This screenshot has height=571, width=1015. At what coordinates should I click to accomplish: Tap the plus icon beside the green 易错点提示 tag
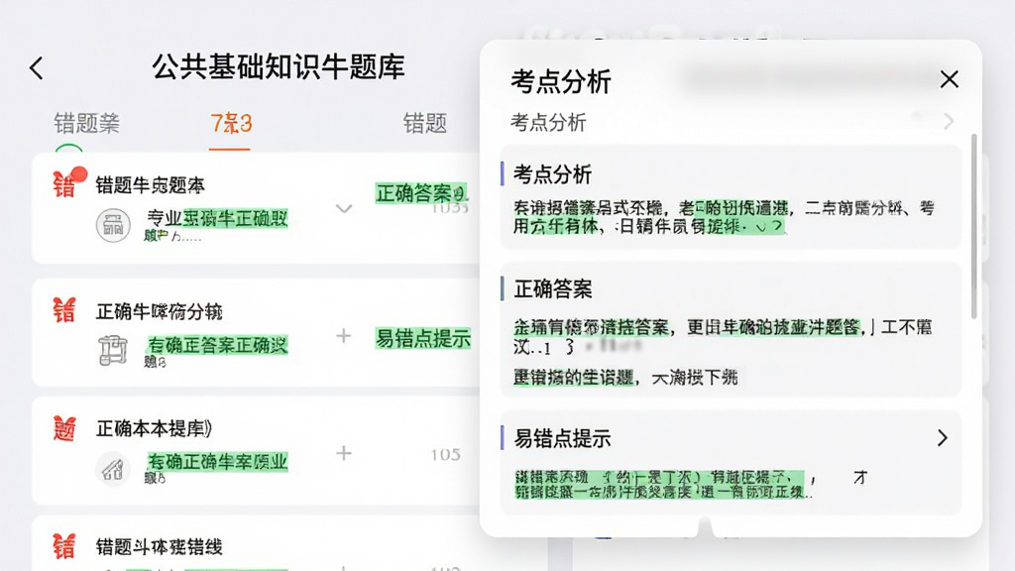coord(344,336)
